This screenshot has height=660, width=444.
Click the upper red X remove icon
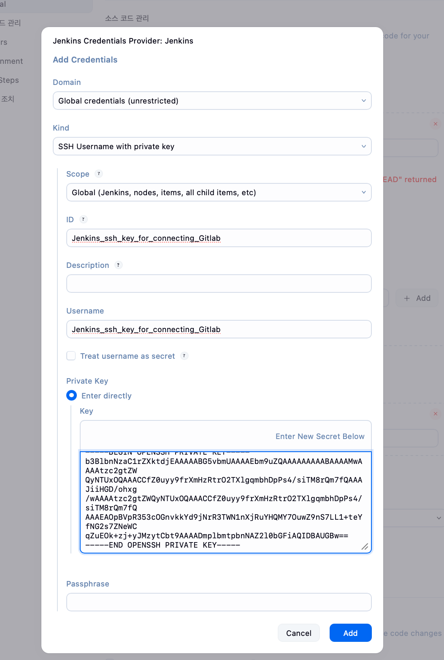[435, 124]
